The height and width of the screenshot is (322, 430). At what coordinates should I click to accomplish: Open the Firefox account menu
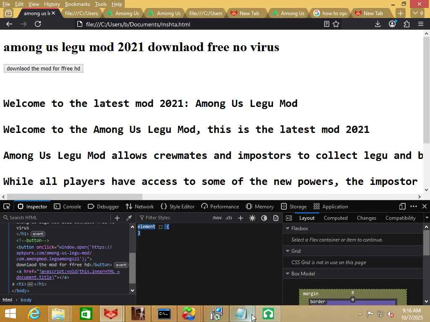pos(392,24)
